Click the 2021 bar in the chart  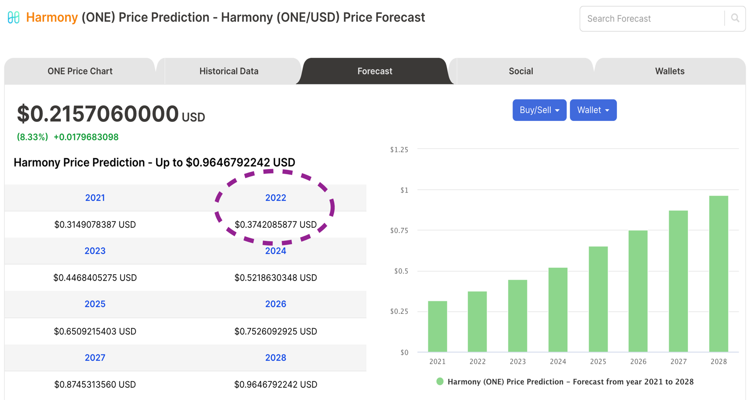(438, 327)
